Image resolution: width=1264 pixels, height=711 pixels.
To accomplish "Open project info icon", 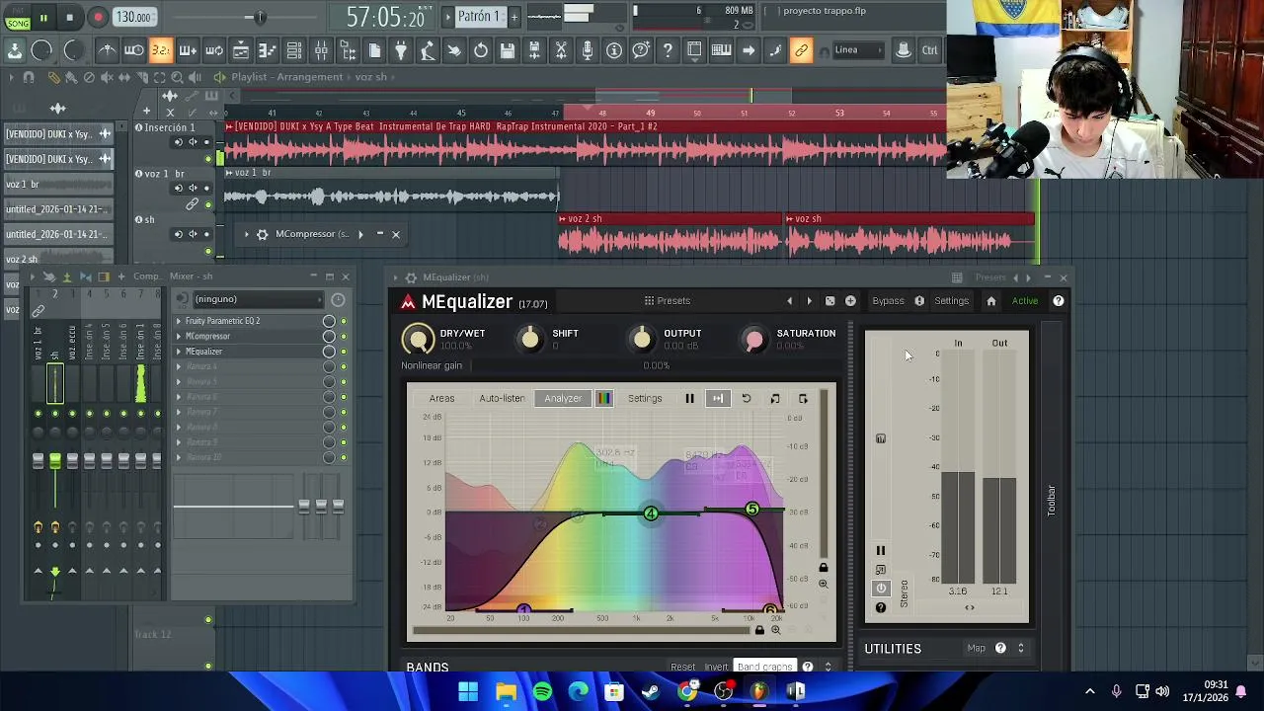I will click(x=614, y=50).
